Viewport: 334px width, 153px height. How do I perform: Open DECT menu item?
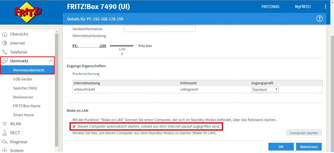pos(15,133)
